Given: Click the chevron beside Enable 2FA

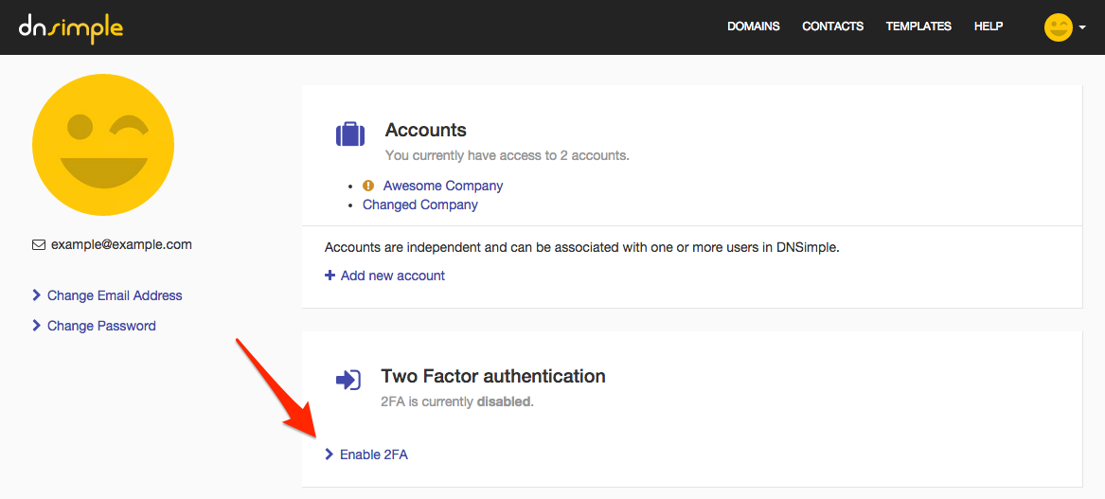Looking at the screenshot, I should pos(329,454).
